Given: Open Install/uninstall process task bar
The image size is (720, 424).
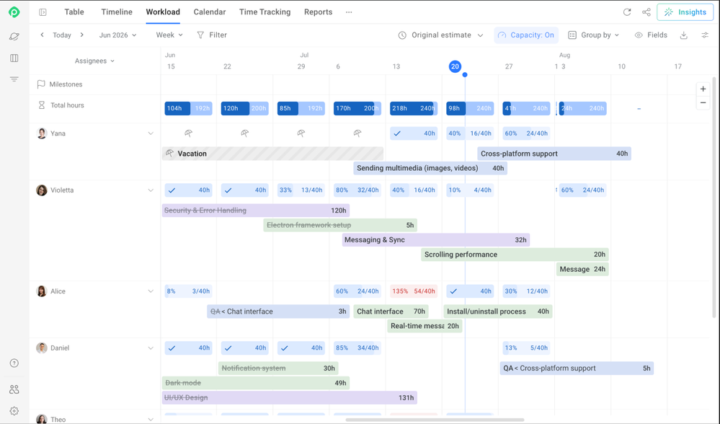Looking at the screenshot, I should [498, 312].
